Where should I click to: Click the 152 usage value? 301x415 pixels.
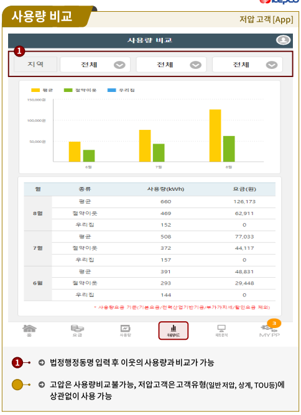(x=166, y=225)
